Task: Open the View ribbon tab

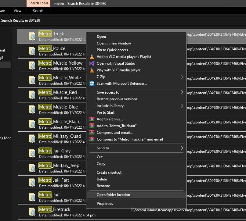Action: click(x=17, y=11)
